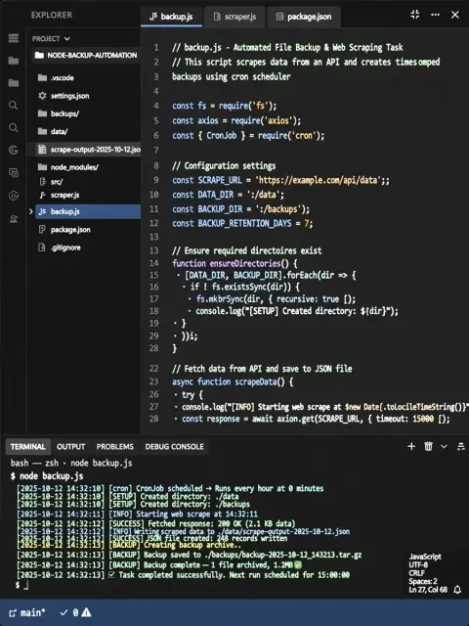Click line number 12 in the gutter
This screenshot has height=626, width=469.
click(154, 223)
